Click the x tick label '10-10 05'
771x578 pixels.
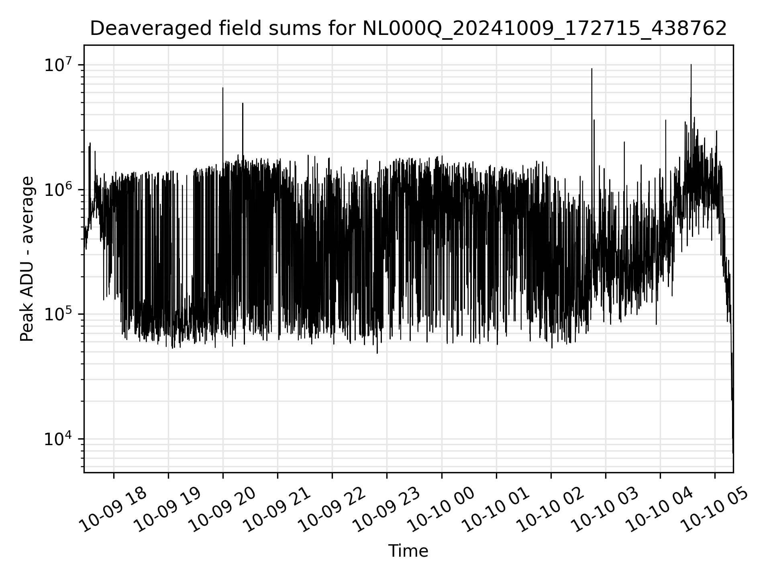pyautogui.click(x=715, y=509)
